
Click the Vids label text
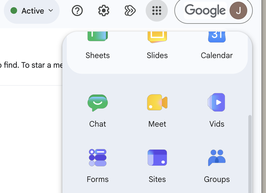(217, 124)
